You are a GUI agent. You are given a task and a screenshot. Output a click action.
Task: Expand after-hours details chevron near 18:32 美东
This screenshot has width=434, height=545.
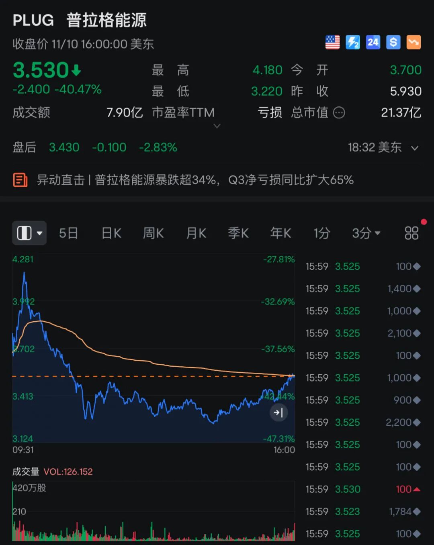pyautogui.click(x=415, y=148)
